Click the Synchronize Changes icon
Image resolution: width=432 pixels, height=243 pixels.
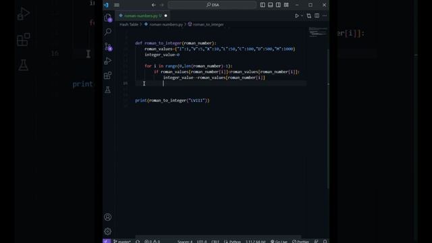(x=138, y=242)
